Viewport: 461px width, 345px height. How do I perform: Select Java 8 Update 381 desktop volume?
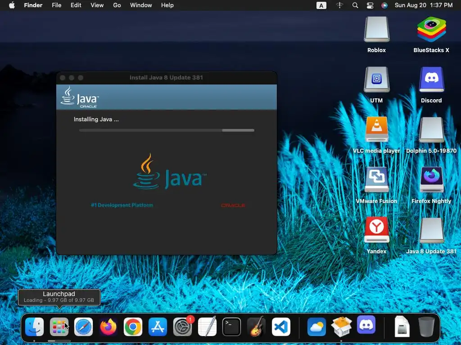[x=431, y=230]
